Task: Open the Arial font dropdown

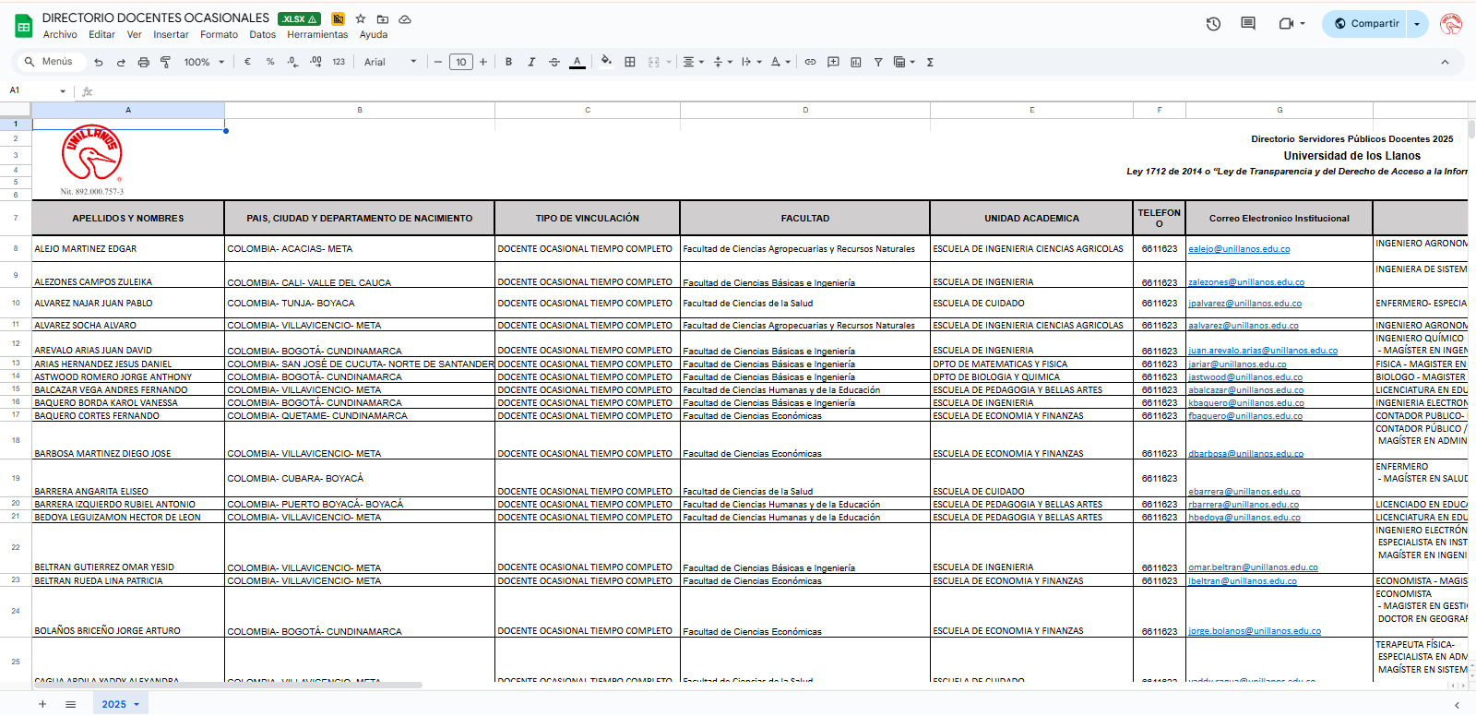Action: tap(390, 62)
